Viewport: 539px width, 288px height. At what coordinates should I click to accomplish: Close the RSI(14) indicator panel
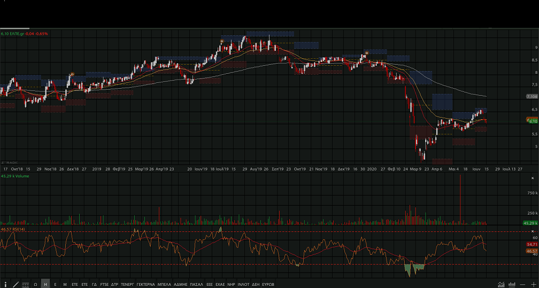coord(532,231)
